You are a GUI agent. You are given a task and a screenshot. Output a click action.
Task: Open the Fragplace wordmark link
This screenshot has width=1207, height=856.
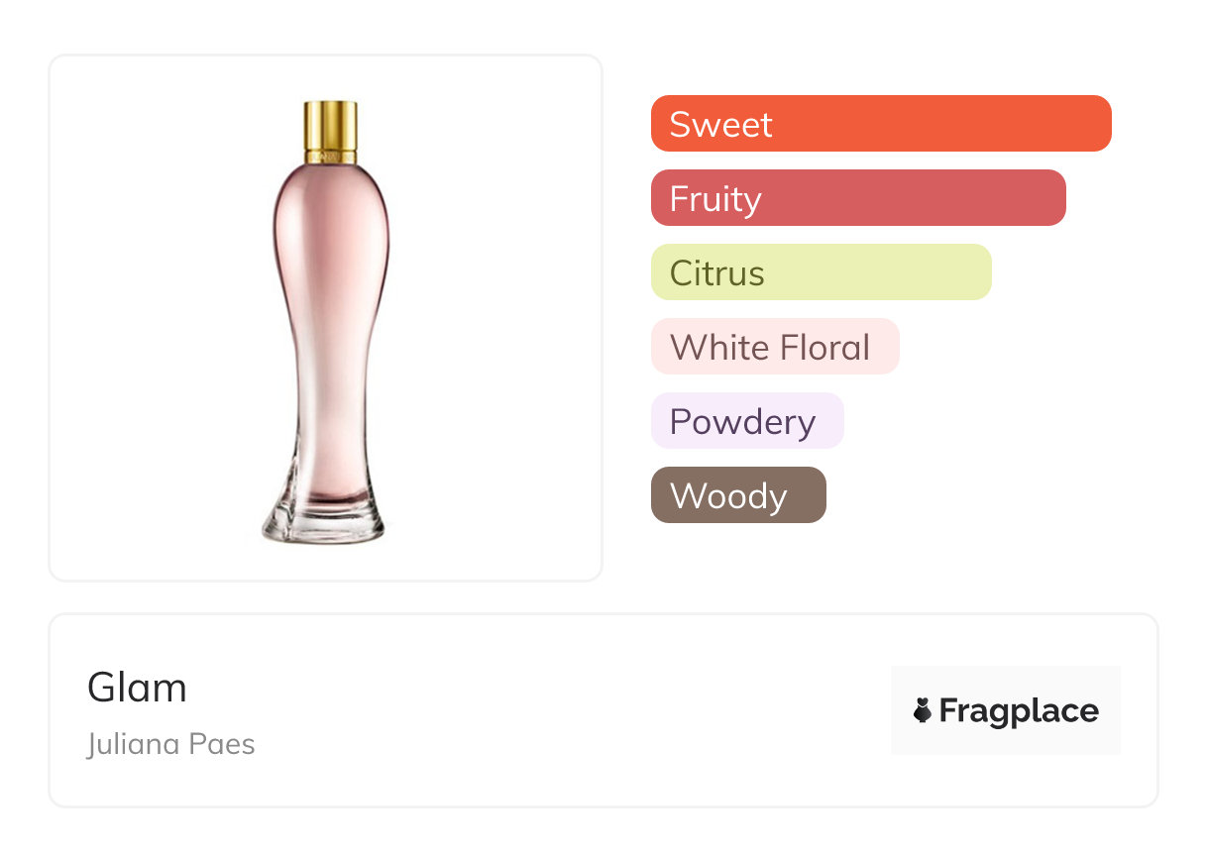pyautogui.click(x=1019, y=710)
